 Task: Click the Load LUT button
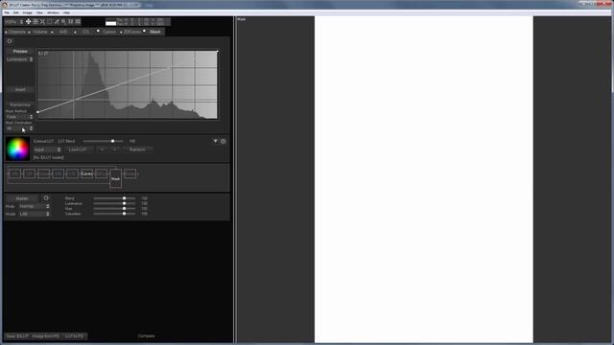(78, 149)
